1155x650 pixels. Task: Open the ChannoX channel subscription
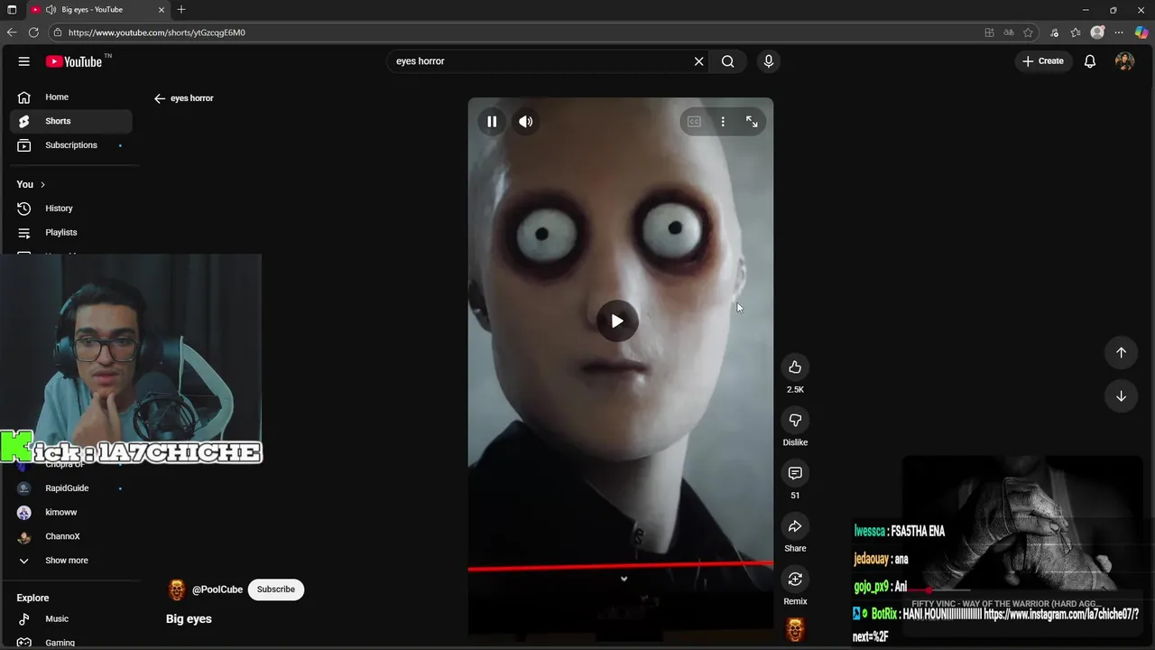pos(71,536)
